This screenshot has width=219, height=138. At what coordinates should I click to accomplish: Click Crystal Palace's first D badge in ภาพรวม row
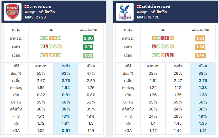154,38
